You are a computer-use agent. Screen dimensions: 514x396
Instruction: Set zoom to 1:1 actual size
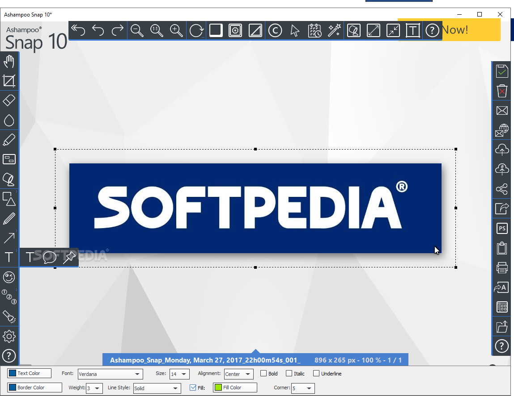point(157,30)
